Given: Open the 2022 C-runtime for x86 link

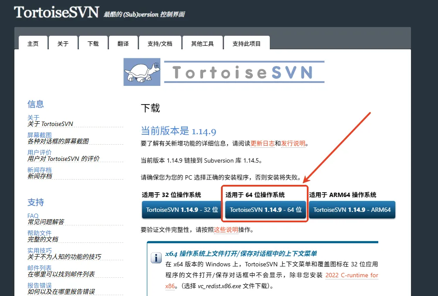Looking at the screenshot, I should point(352,275).
